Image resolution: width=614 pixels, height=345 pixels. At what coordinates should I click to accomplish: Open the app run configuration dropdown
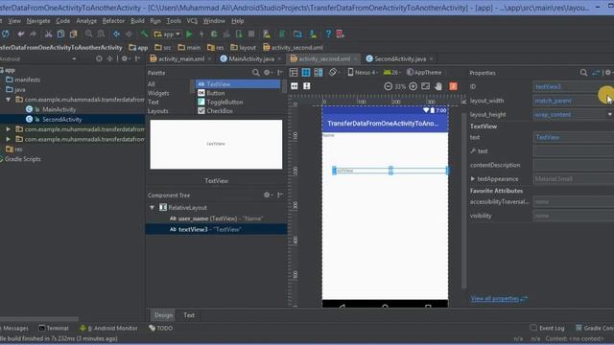click(x=167, y=34)
